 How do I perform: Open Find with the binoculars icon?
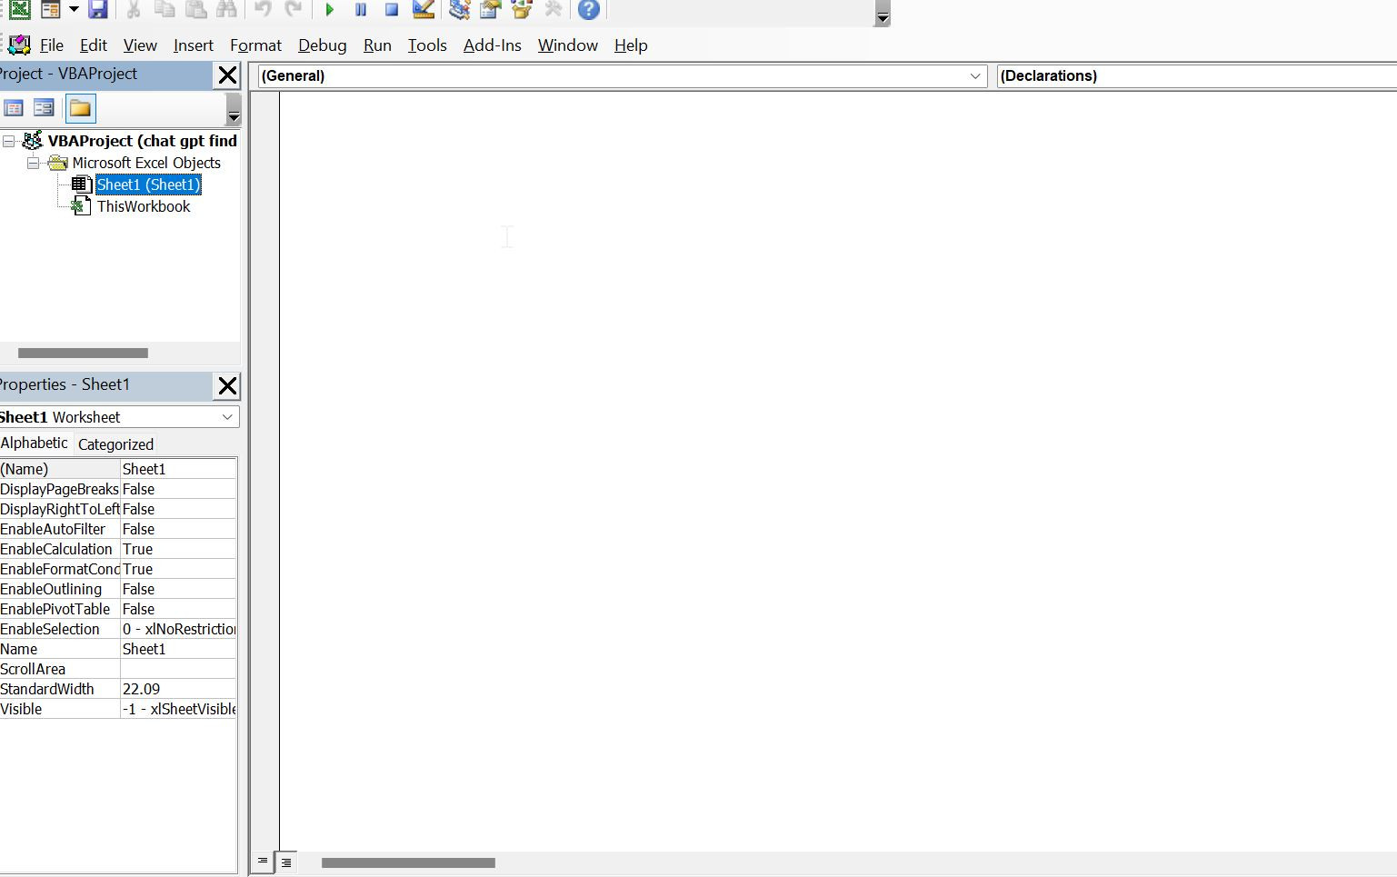click(226, 10)
